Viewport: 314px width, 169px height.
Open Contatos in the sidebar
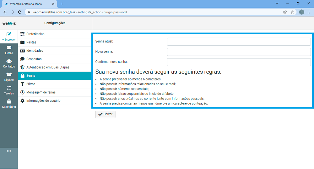(x=9, y=61)
